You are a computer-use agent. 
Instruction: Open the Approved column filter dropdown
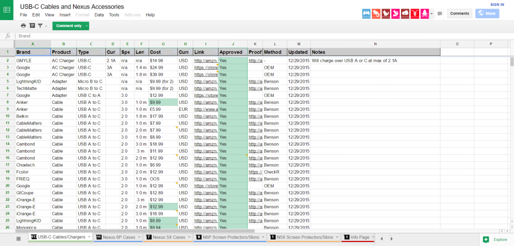pos(244,52)
